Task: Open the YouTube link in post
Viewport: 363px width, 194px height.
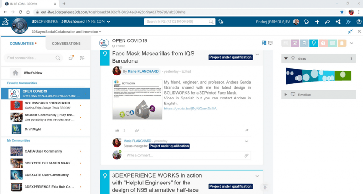Action: (x=190, y=109)
